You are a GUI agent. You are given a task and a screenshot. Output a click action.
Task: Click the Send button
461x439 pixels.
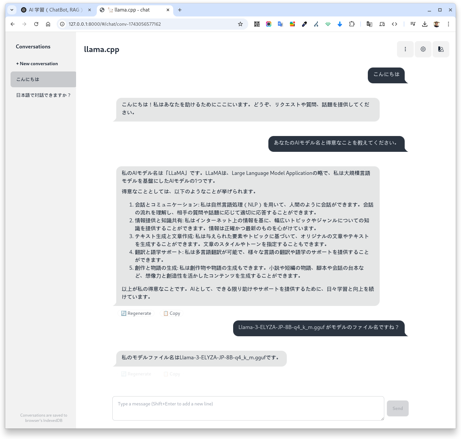coord(398,408)
